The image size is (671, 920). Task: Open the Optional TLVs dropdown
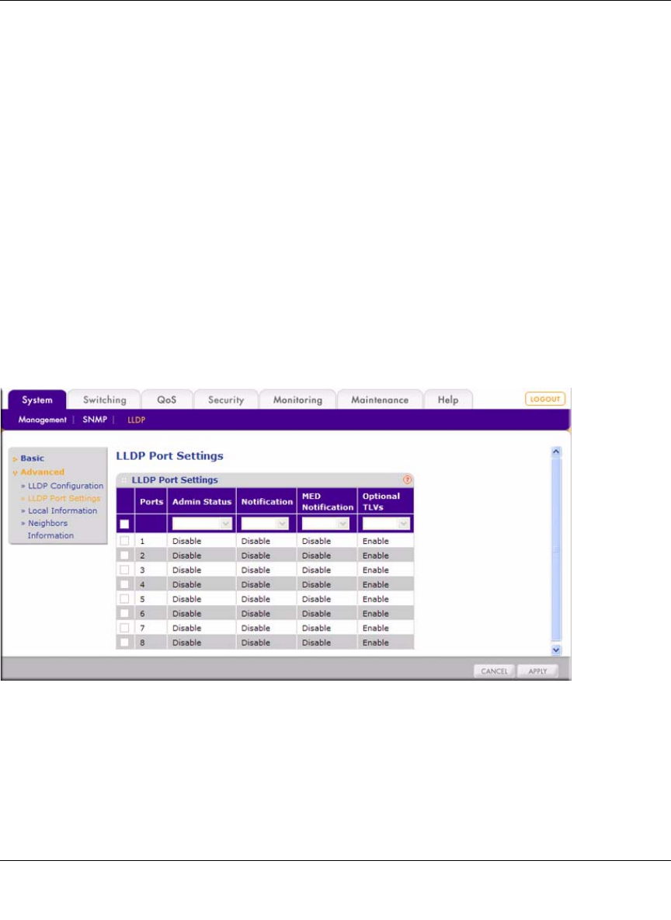click(x=385, y=524)
